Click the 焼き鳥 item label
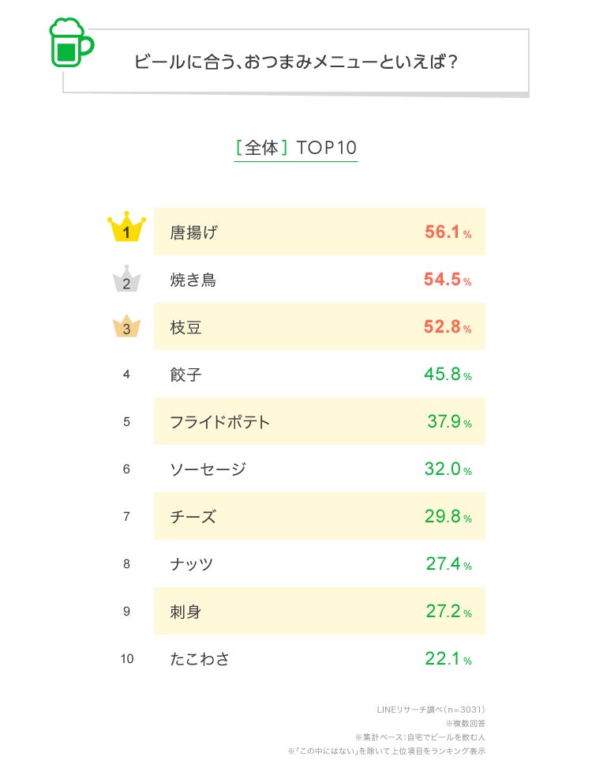 click(193, 280)
